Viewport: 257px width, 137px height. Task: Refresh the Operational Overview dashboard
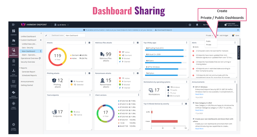point(40,58)
